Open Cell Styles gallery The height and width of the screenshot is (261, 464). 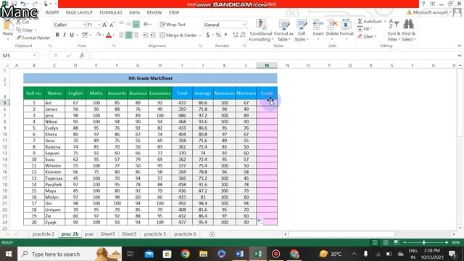302,30
